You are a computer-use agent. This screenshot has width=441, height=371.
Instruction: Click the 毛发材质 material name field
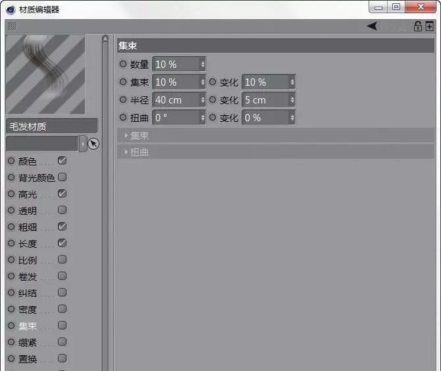[51, 127]
